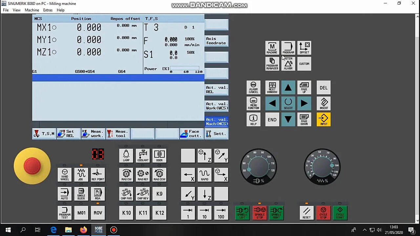The image size is (420, 236).
Task: Click the Page Down key
Action: point(304,120)
